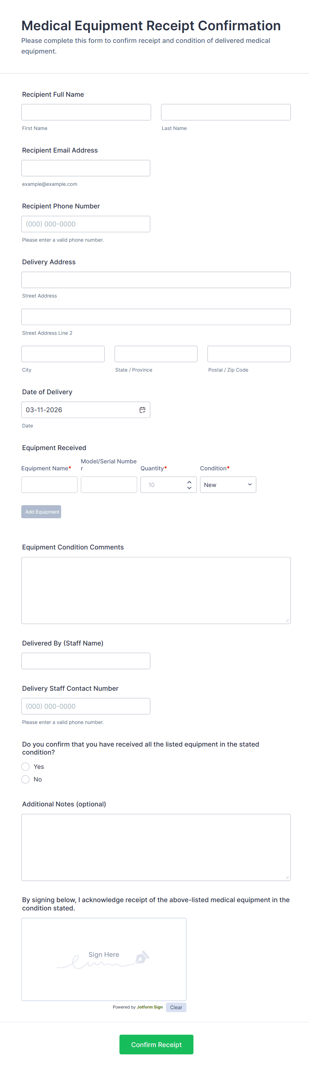Click the Sign Here signature pad
The width and height of the screenshot is (309, 1071).
104,959
